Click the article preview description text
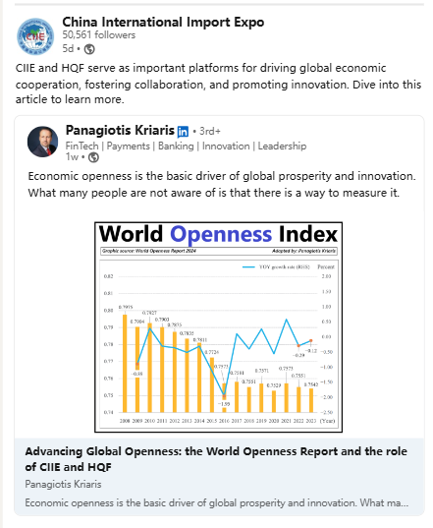Screen dimensions: 433x528 [217, 502]
